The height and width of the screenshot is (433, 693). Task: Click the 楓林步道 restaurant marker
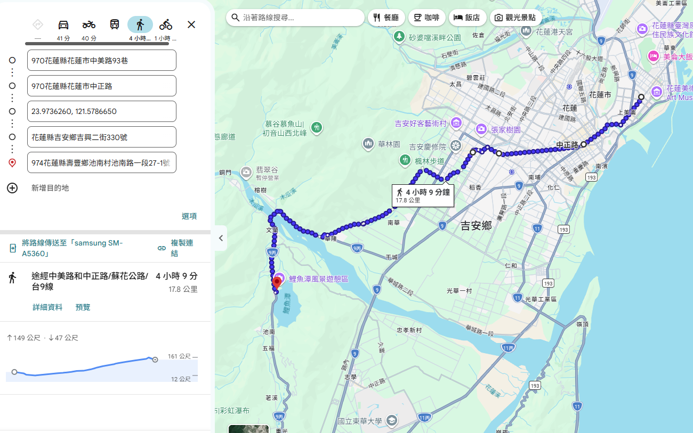(405, 160)
